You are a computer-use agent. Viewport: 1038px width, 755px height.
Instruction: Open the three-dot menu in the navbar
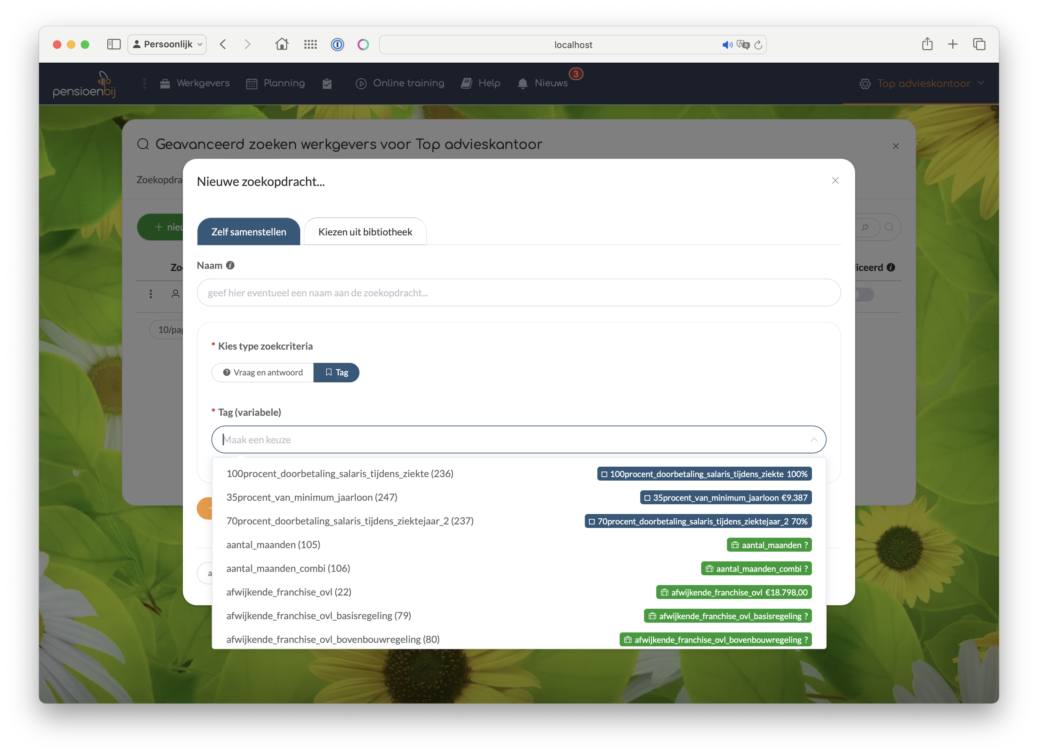point(145,83)
